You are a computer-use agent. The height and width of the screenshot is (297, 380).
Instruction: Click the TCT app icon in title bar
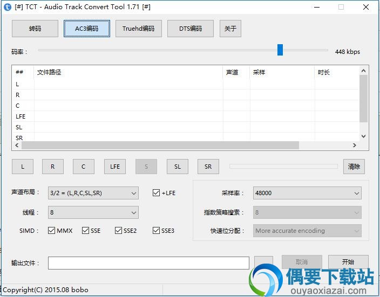(x=7, y=7)
